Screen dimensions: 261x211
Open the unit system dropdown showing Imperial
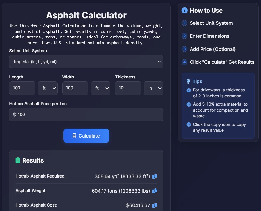pos(86,62)
